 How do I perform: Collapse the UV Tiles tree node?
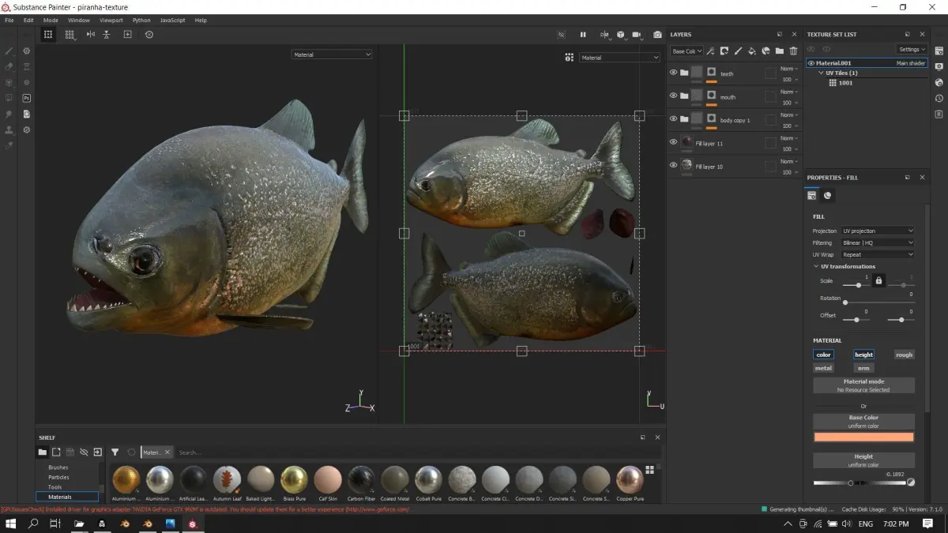click(x=820, y=73)
